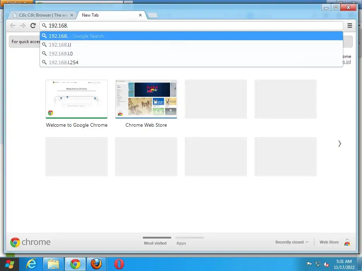The width and height of the screenshot is (362, 271).
Task: Expand the Recently closed dropdown
Action: pos(292,242)
